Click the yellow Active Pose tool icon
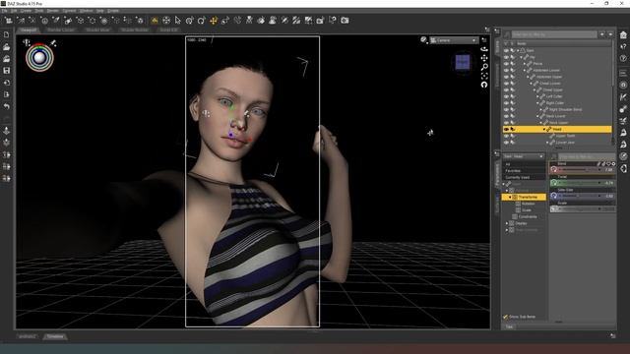 [155, 20]
